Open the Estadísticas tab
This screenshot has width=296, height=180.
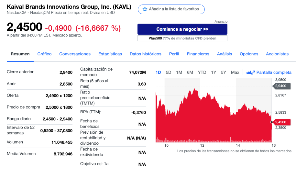[x=110, y=54]
